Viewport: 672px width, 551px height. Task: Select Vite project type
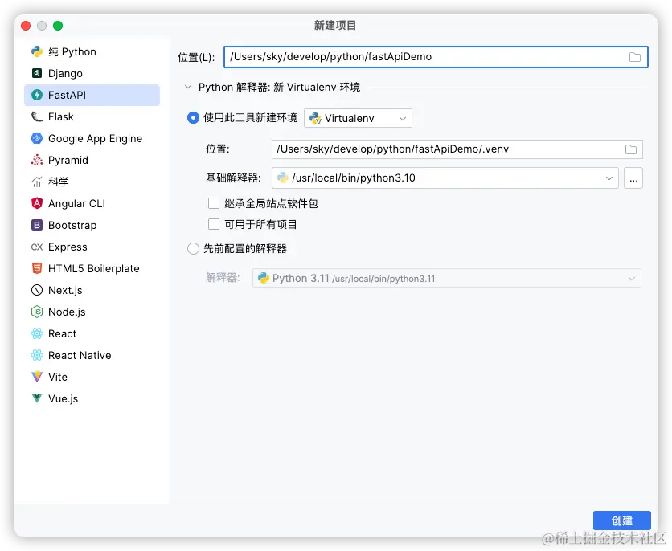pos(92,377)
